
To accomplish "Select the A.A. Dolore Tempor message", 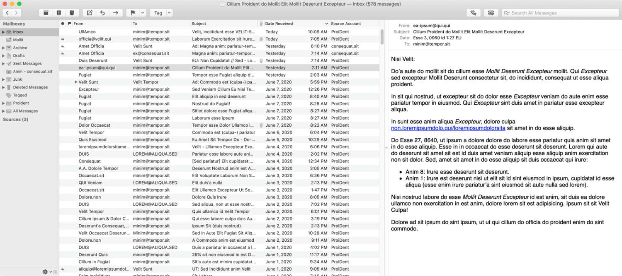I will [219, 168].
